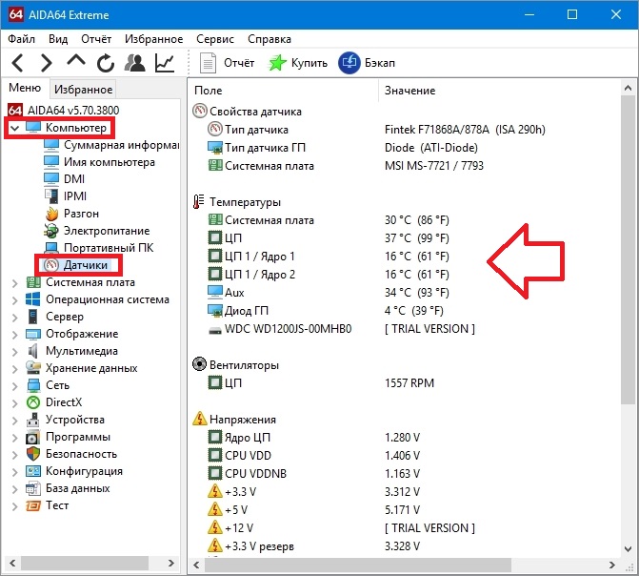
Task: Click the user management toolbar icon
Action: coord(135,63)
